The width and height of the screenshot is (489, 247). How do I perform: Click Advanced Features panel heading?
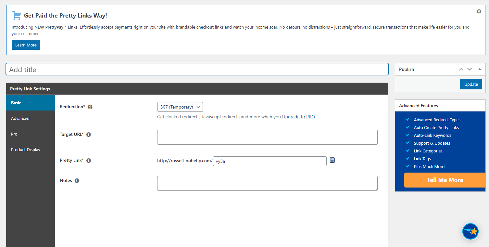[419, 106]
